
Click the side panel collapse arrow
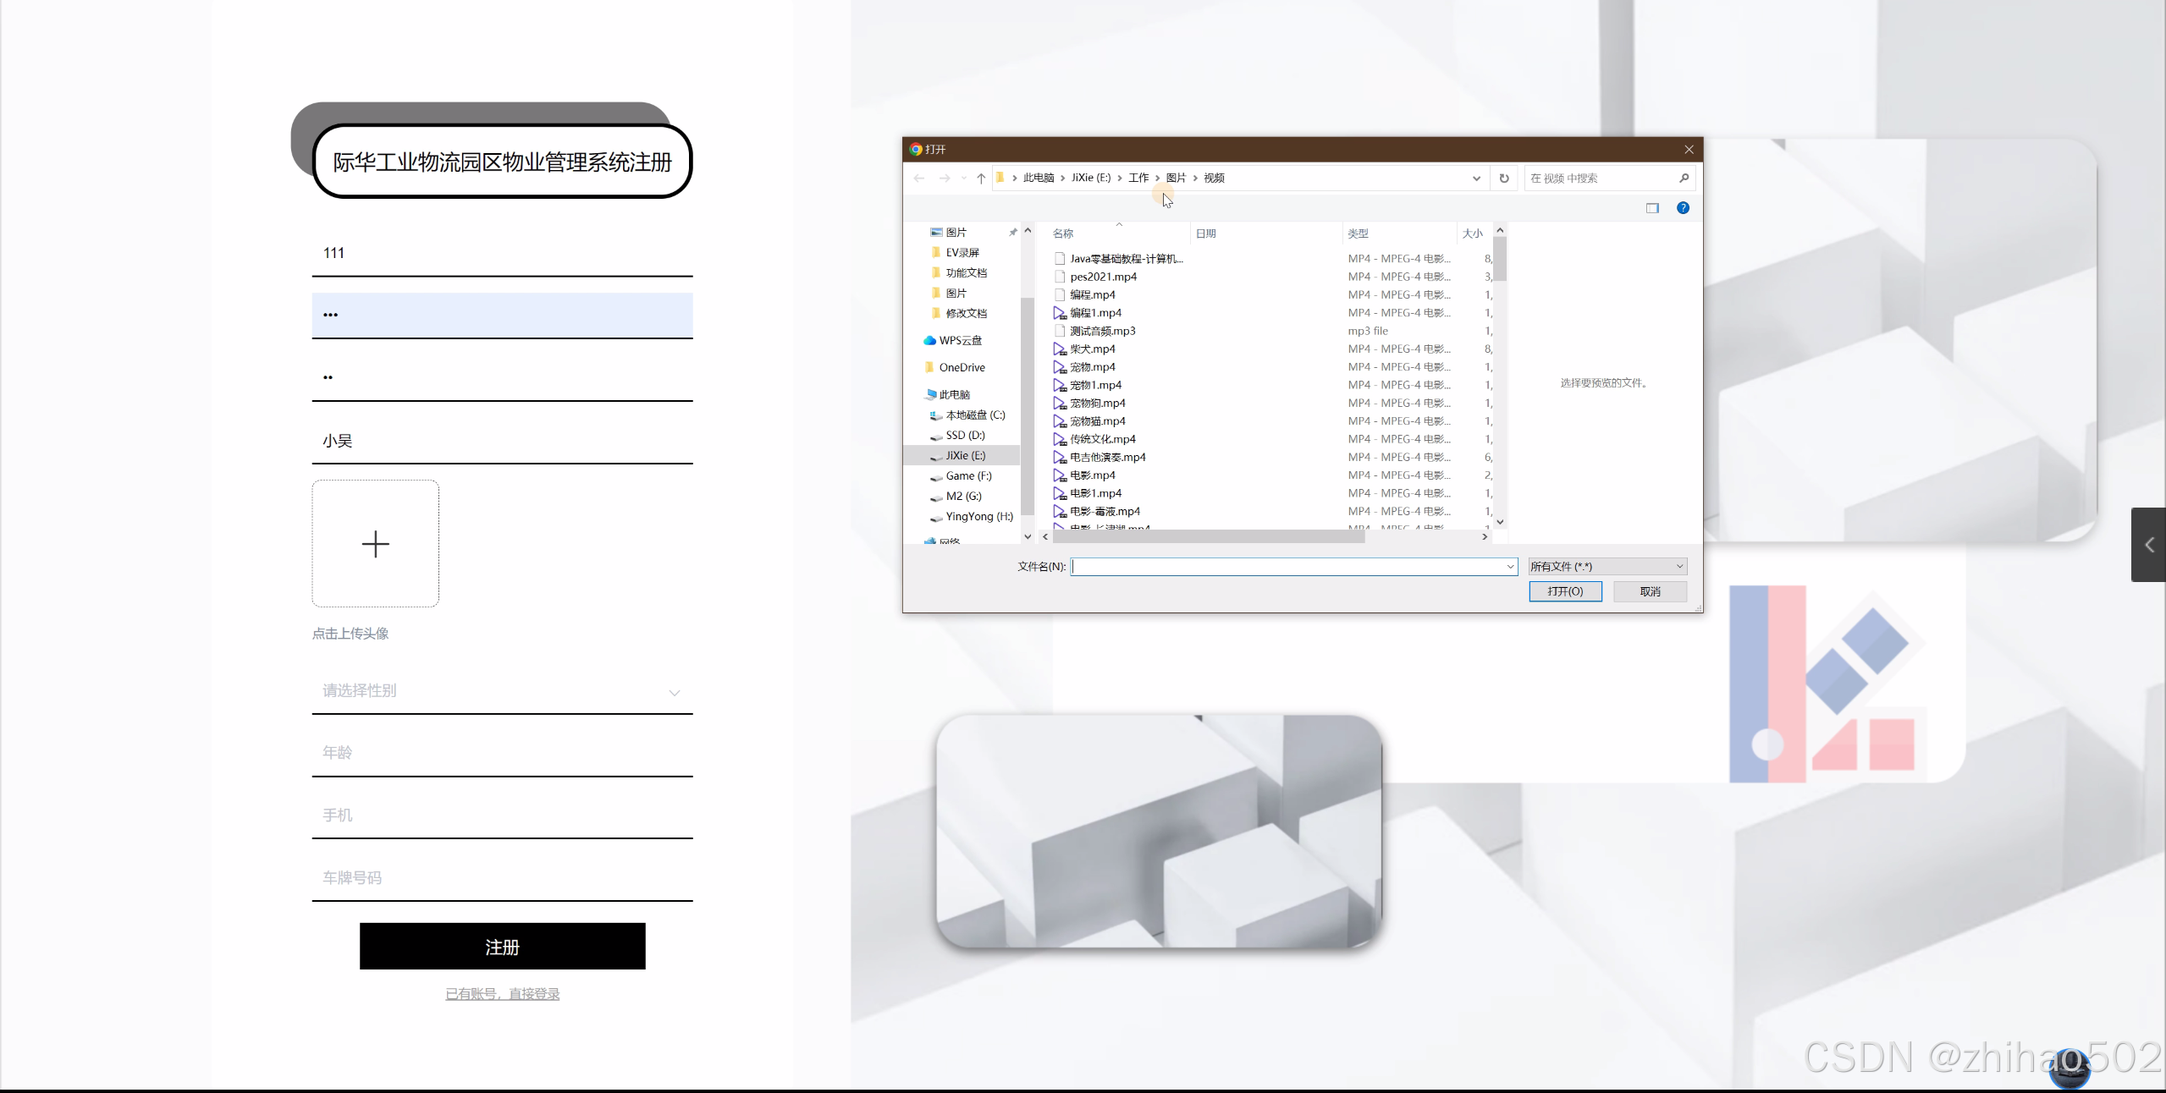pyautogui.click(x=2149, y=545)
